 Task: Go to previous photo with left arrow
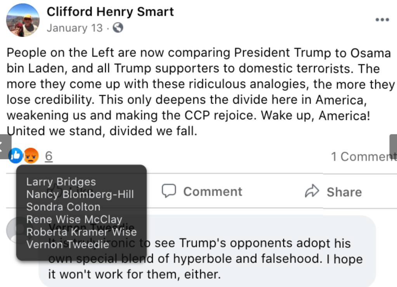[x=4, y=146]
